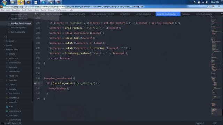Open the Help menu
This screenshot has width=223, height=125.
pos(71,10)
